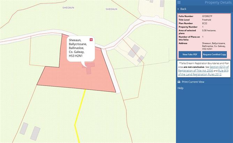Viewport: 233px width, 143px height.
Task: Click the View Folio PDF button
Action: coord(190,55)
